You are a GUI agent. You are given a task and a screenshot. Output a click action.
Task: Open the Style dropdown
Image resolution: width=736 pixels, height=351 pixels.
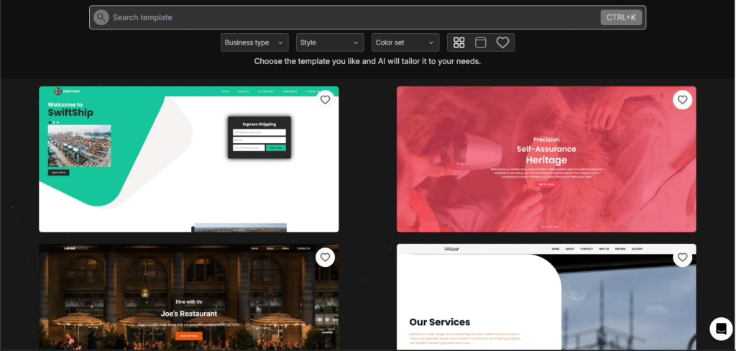coord(329,42)
